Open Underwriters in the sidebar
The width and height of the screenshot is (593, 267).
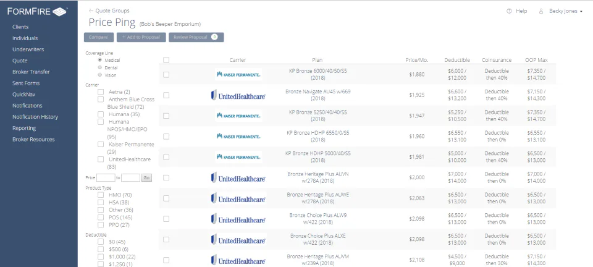click(x=28, y=49)
